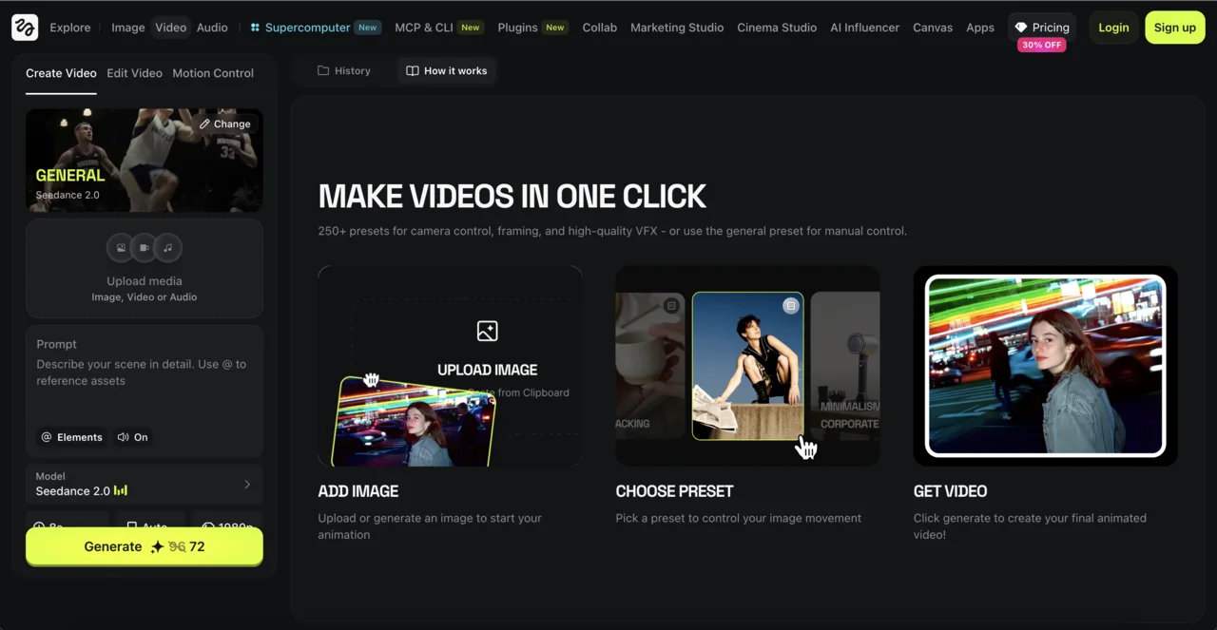The image size is (1217, 630).
Task: Click the Upload Image picture icon
Action: tap(487, 331)
